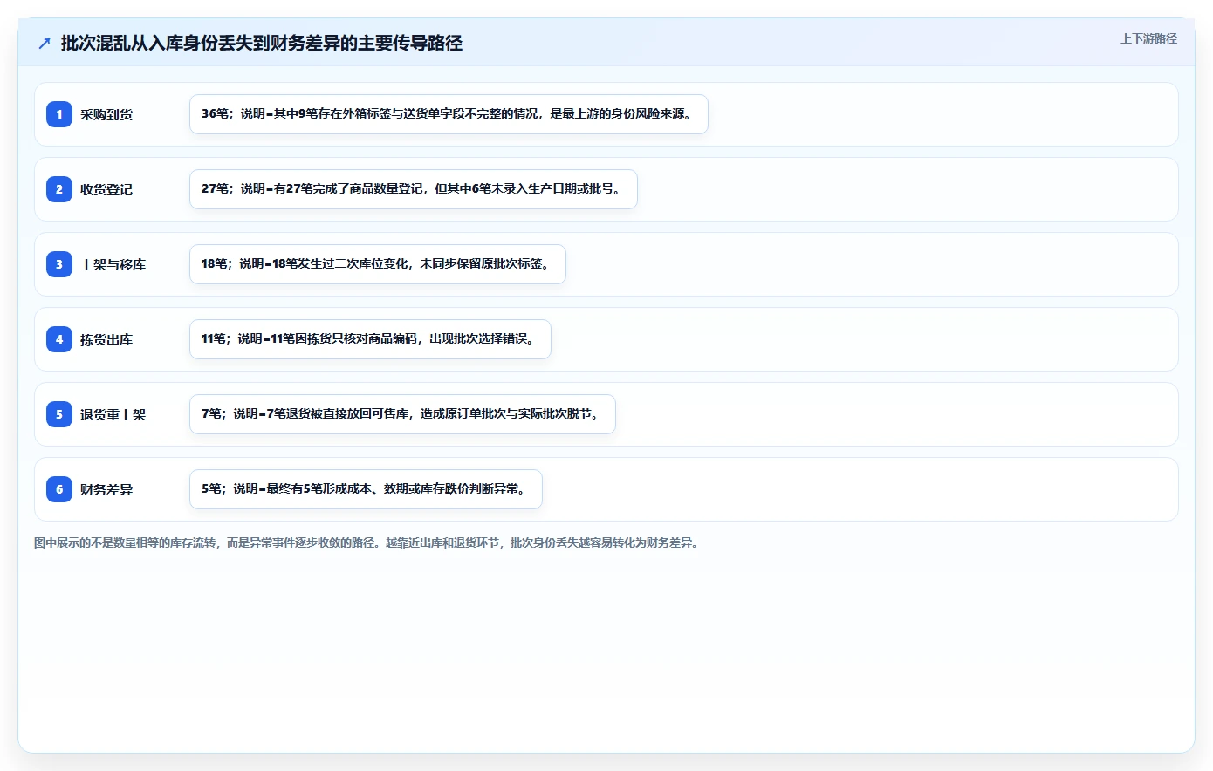1213x771 pixels.
Task: Click the 上架与移库 step label
Action: 113,264
